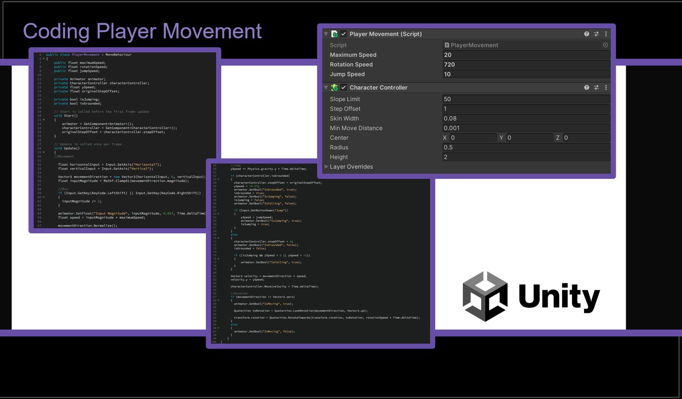Screen dimensions: 682x399
Task: Collapse the Update() method fold arrow in code
Action: [44, 152]
